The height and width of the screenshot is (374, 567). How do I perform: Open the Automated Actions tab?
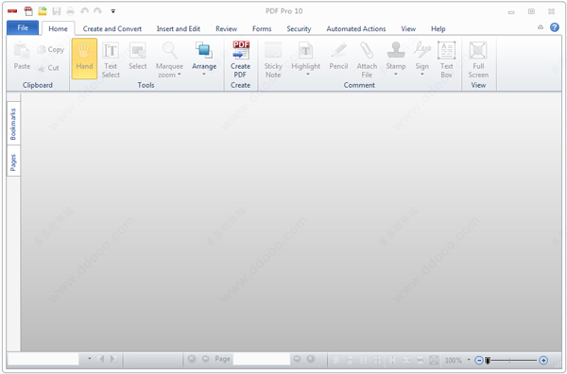point(356,28)
